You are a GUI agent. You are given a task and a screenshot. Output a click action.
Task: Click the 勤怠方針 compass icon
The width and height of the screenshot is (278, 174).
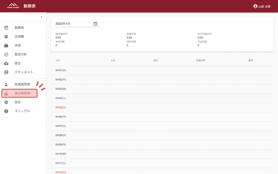pos(6,54)
